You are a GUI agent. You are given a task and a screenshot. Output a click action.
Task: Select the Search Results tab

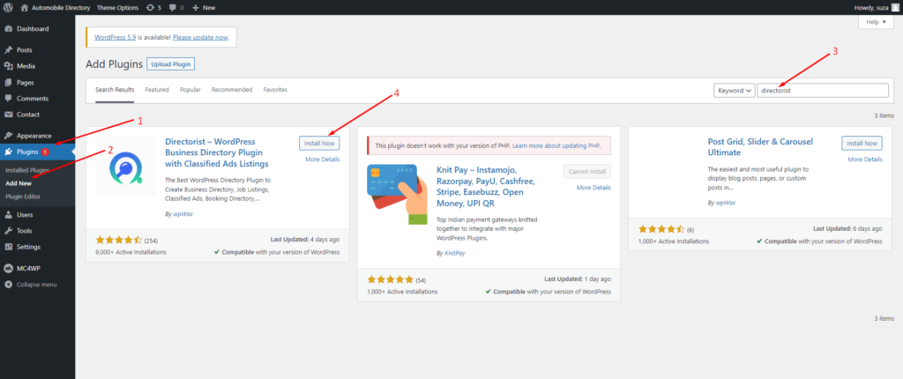pos(115,90)
